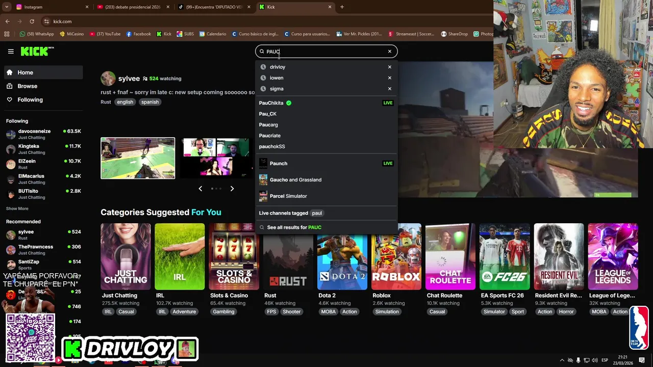
Task: Open Gaucho and Grassland category
Action: point(326,180)
